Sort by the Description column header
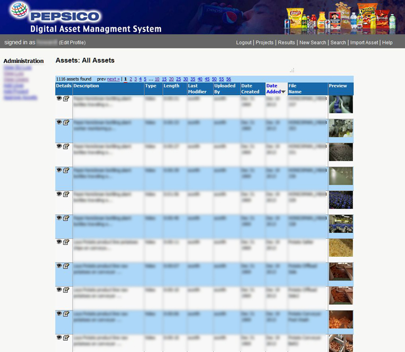The image size is (405, 352). (86, 86)
